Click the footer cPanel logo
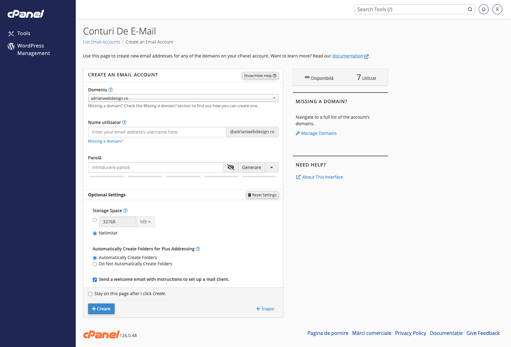Viewport: 511px width, 347px height. pos(101,335)
